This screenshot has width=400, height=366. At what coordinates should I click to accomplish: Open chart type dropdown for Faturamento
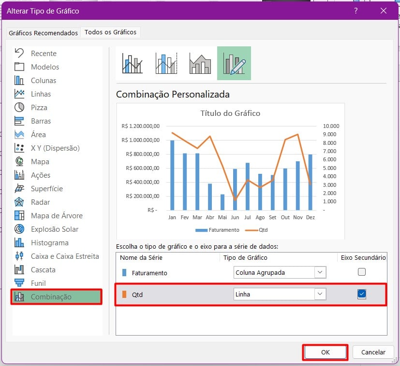tap(320, 272)
